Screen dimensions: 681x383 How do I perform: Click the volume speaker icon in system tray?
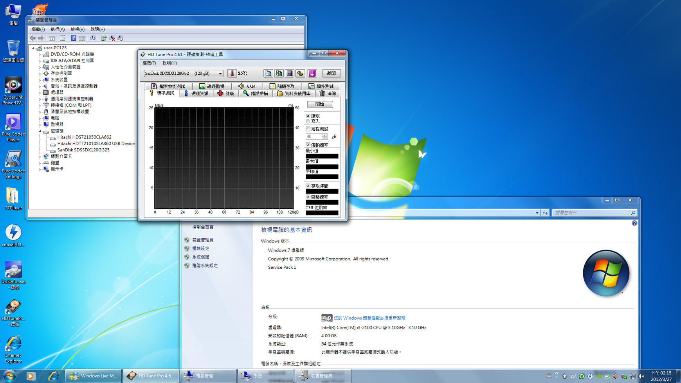pyautogui.click(x=641, y=376)
